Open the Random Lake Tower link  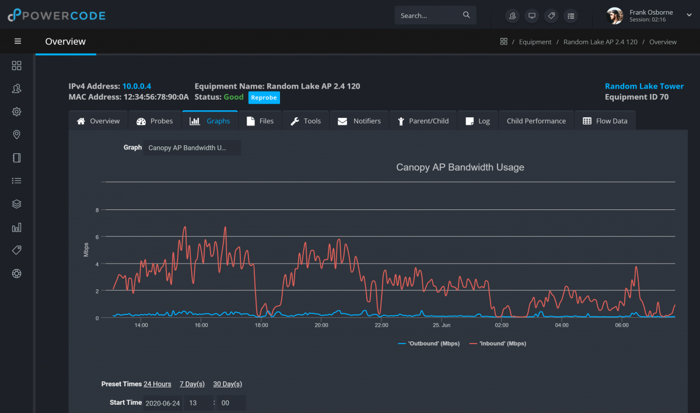point(644,86)
